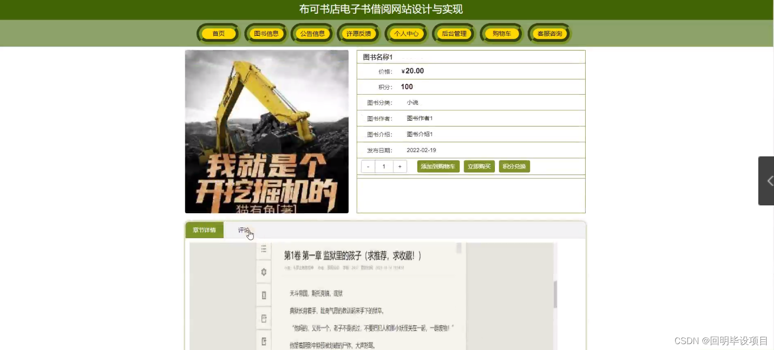Click the chapter frame vertical scrollbar
This screenshot has width=774, height=350.
(x=555, y=294)
